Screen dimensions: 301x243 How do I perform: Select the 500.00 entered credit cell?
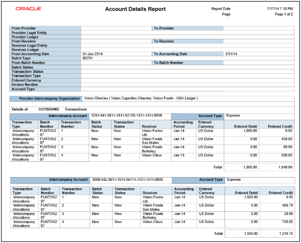click(287, 155)
